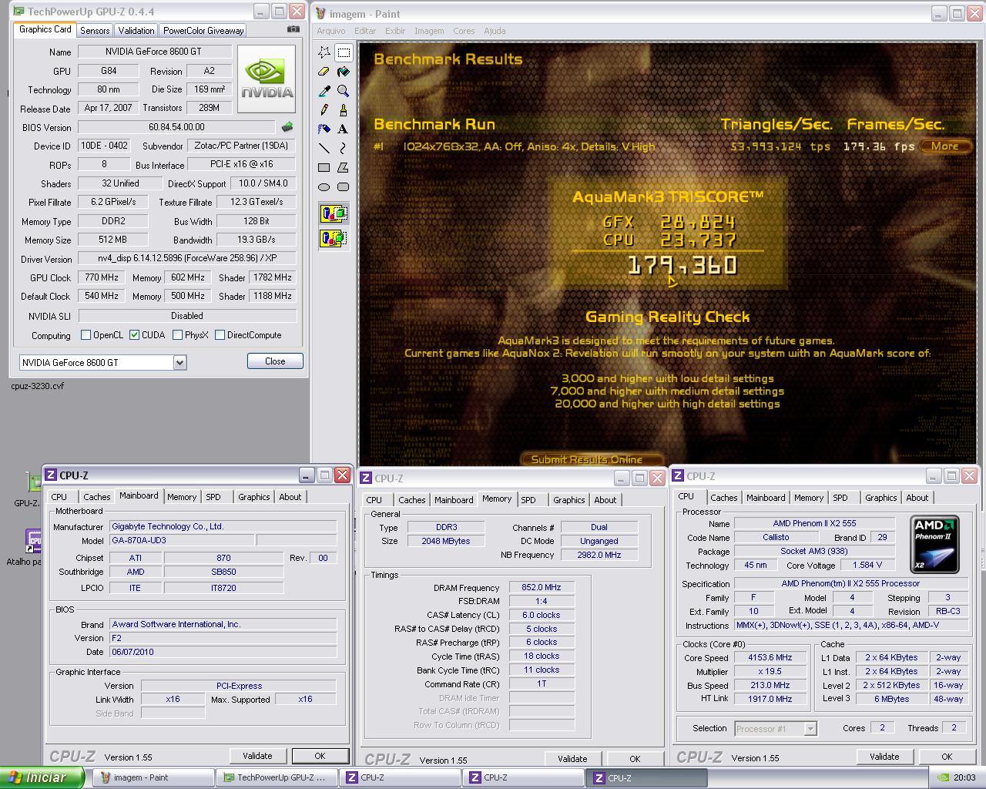Viewport: 986px width, 789px height.
Task: Select the Free-Form Select tool in Paint
Action: pyautogui.click(x=324, y=52)
